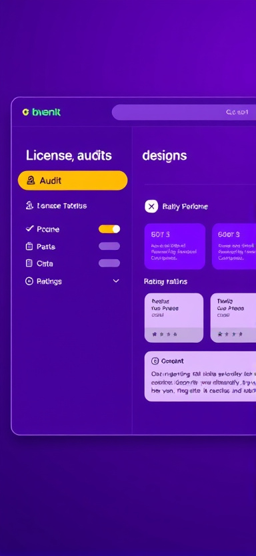This screenshot has width=256, height=556.
Task: Click the person icon beside Lonace Tetilte
Action: tap(29, 206)
